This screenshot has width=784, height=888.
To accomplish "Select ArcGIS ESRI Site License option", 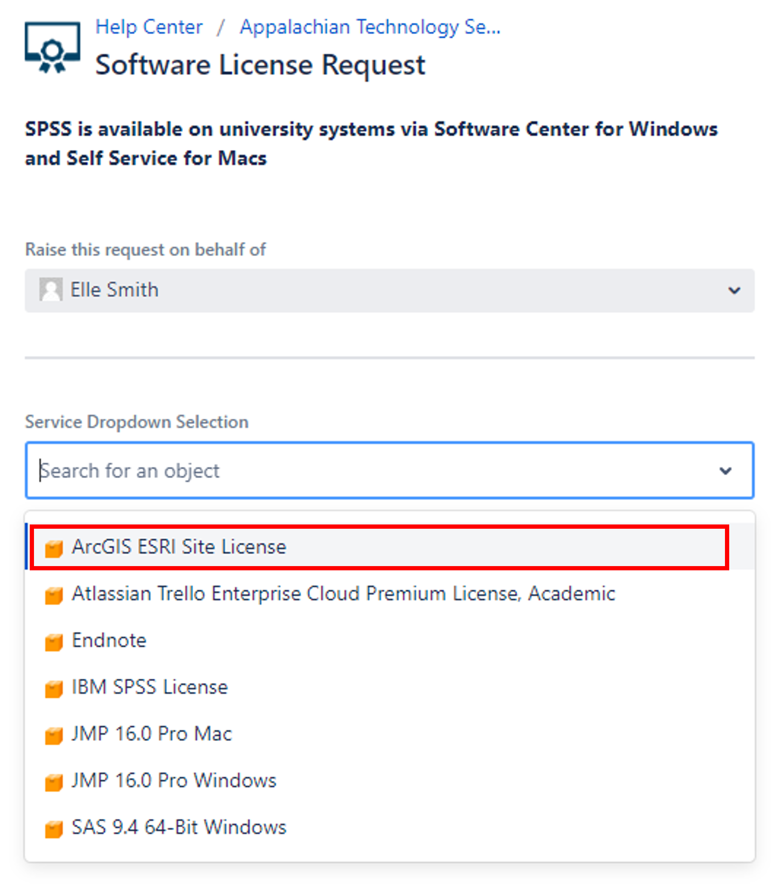I will 390,547.
